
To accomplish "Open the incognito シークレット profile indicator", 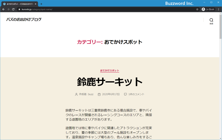I will point(208,9).
